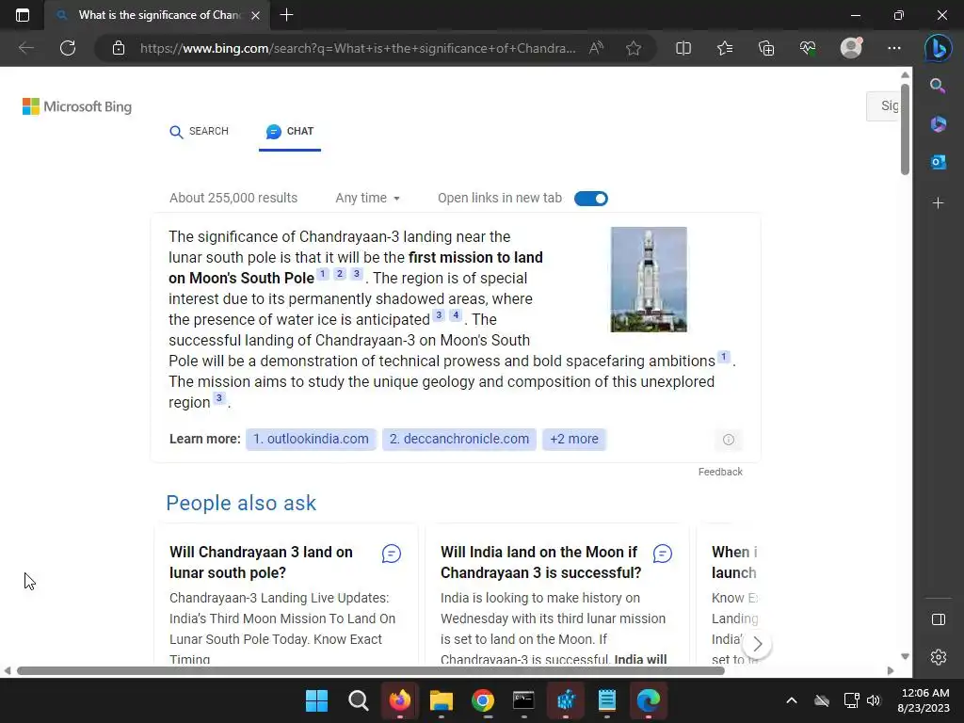The width and height of the screenshot is (964, 723).
Task: Add this page to favorites
Action: pyautogui.click(x=634, y=48)
